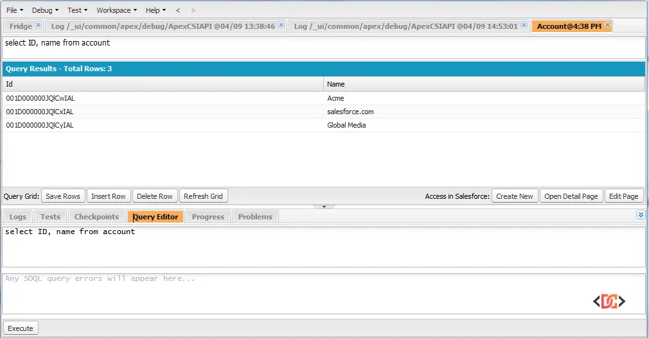Click the Insert Row button
Image resolution: width=649 pixels, height=338 pixels.
click(x=109, y=196)
